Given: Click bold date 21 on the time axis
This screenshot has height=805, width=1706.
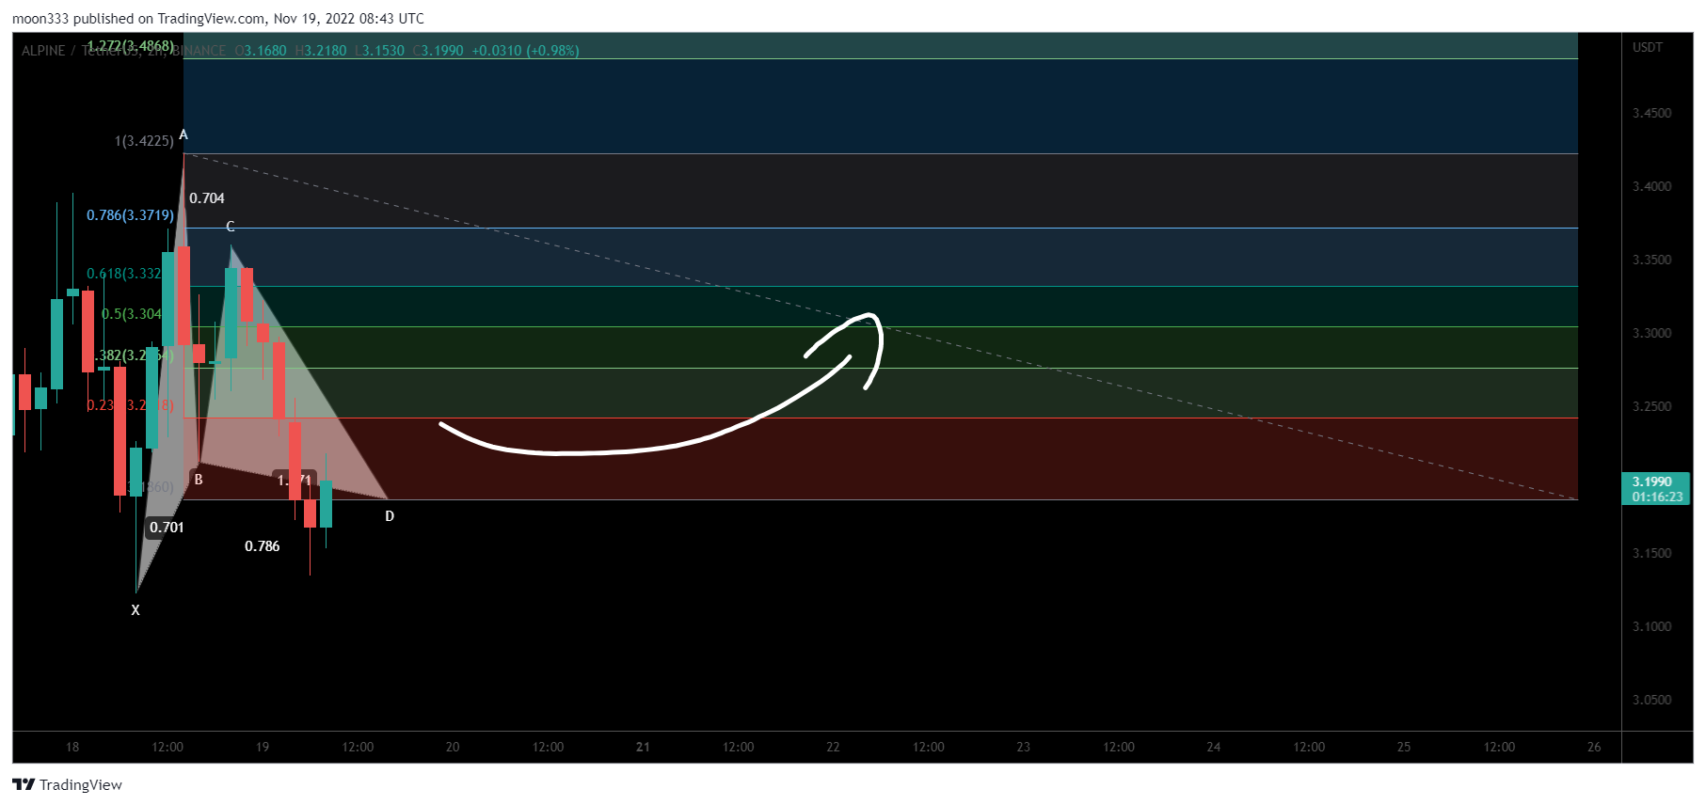Looking at the screenshot, I should (643, 747).
